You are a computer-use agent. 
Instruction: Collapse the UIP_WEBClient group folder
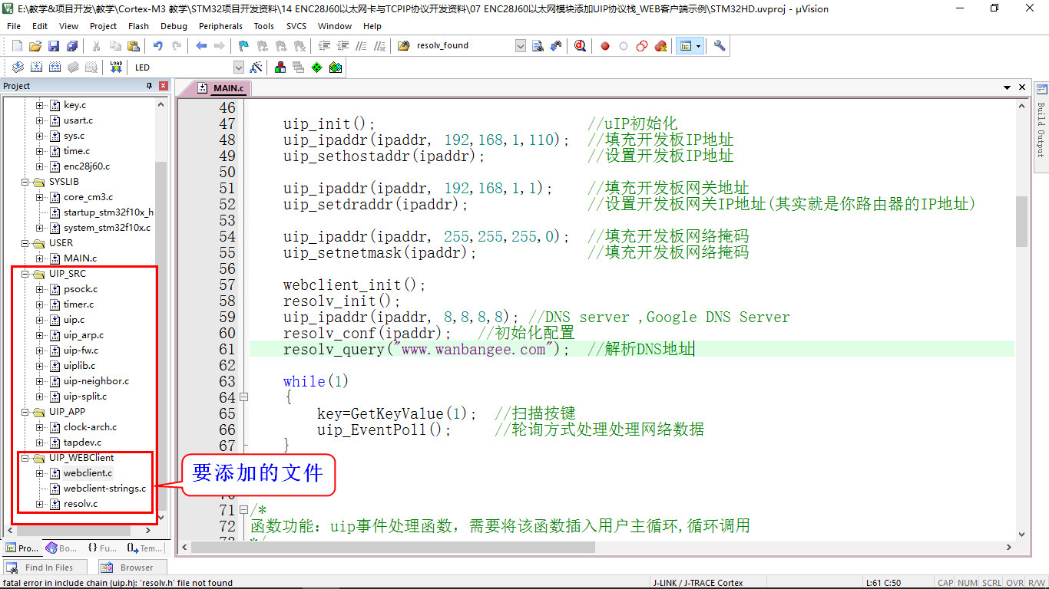(25, 458)
